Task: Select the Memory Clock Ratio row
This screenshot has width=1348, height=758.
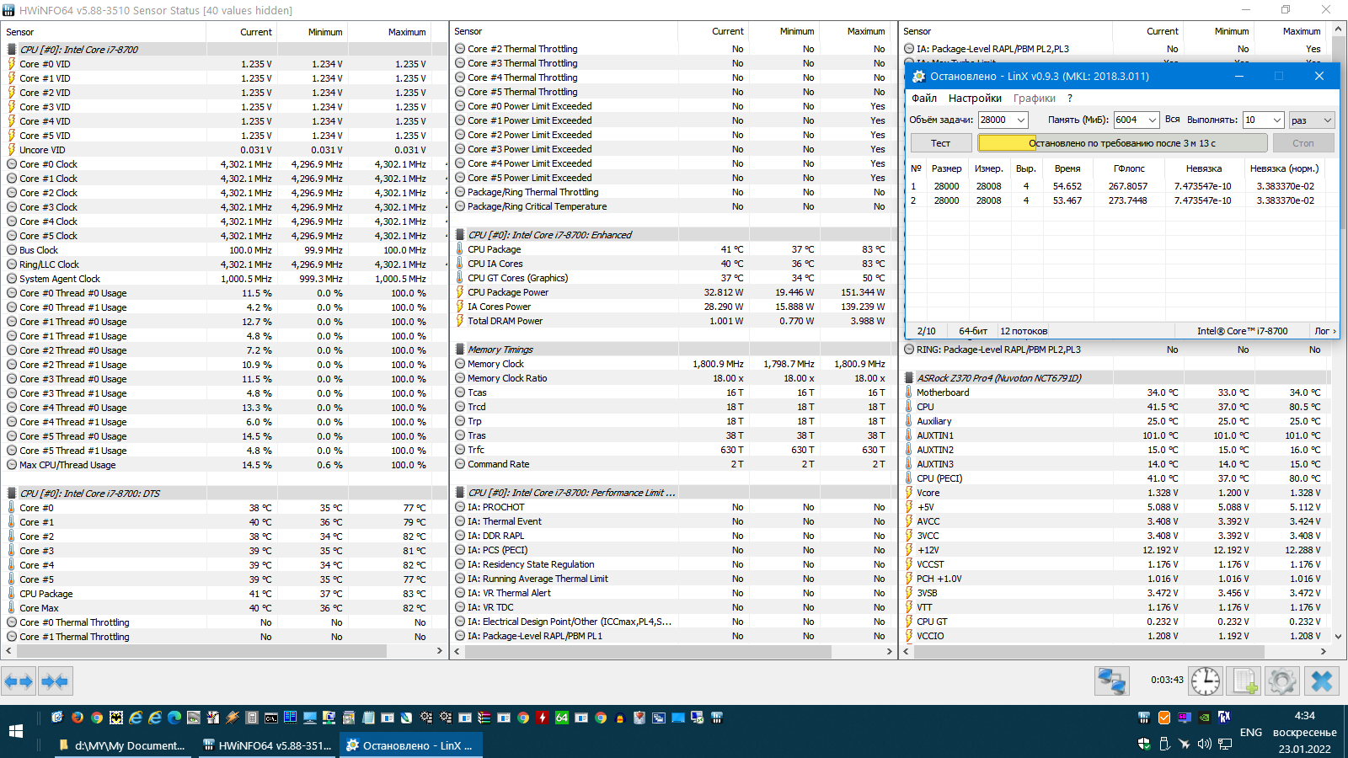Action: 672,378
